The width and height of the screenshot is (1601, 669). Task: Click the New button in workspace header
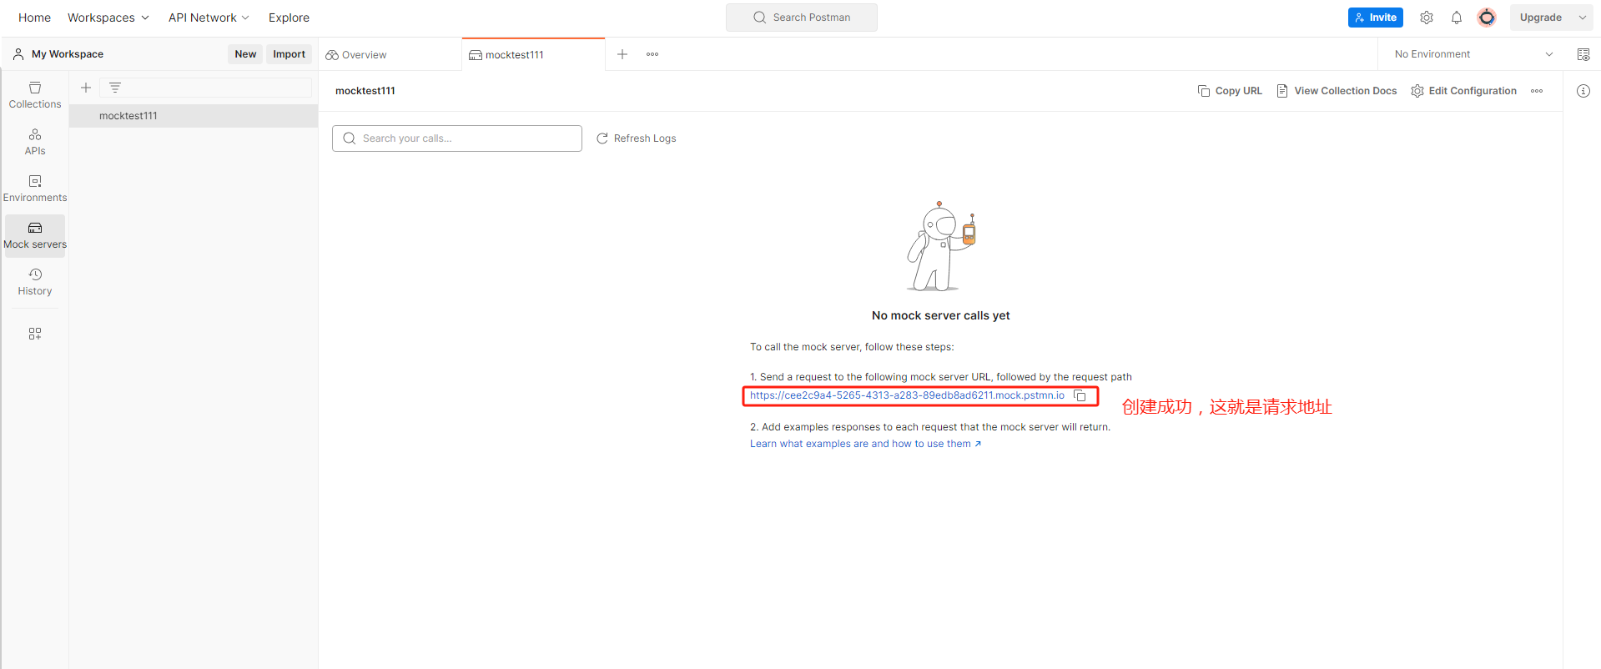tap(245, 54)
